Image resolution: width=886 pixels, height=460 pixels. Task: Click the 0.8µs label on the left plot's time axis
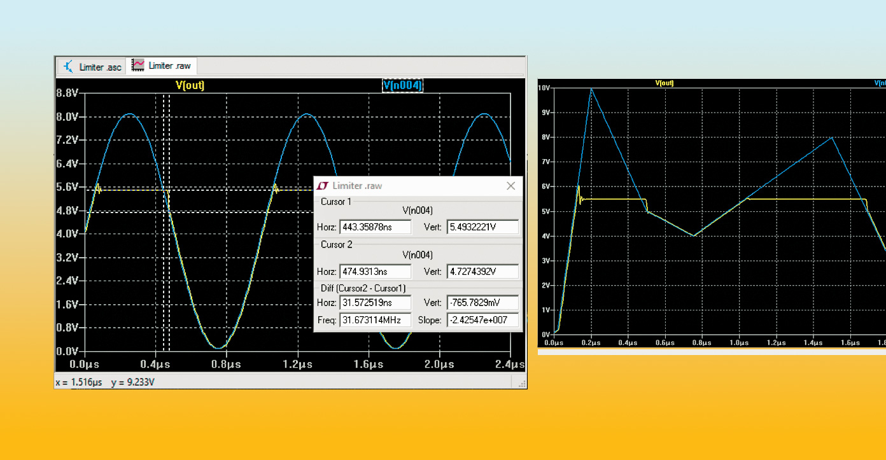click(227, 365)
